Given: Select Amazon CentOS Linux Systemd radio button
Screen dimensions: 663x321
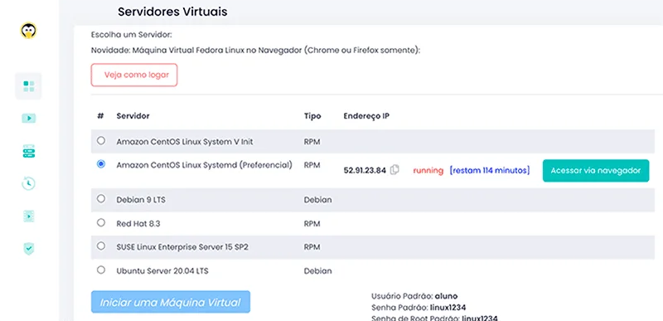Looking at the screenshot, I should tap(100, 164).
